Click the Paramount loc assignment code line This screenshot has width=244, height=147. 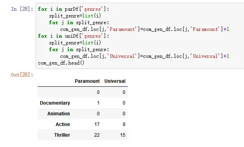pyautogui.click(x=145, y=29)
